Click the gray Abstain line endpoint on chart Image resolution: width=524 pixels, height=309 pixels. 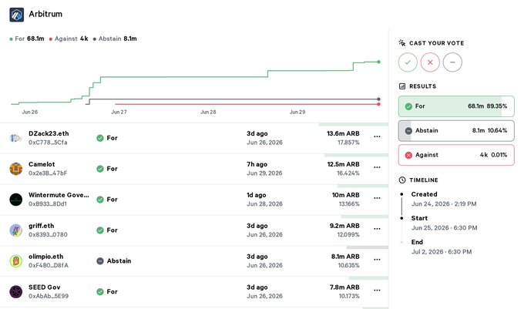click(x=378, y=99)
